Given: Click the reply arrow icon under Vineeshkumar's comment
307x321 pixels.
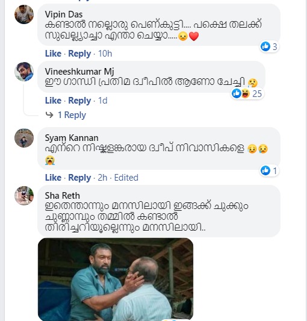Looking at the screenshot, I should 49,115.
